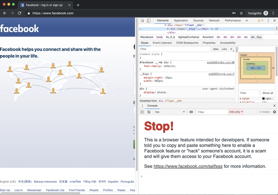
Task: Click the browser back arrow
Action: [5, 13]
